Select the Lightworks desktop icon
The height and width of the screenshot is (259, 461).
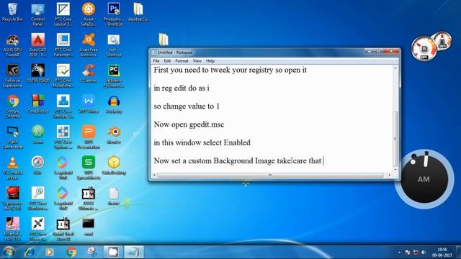[12, 199]
